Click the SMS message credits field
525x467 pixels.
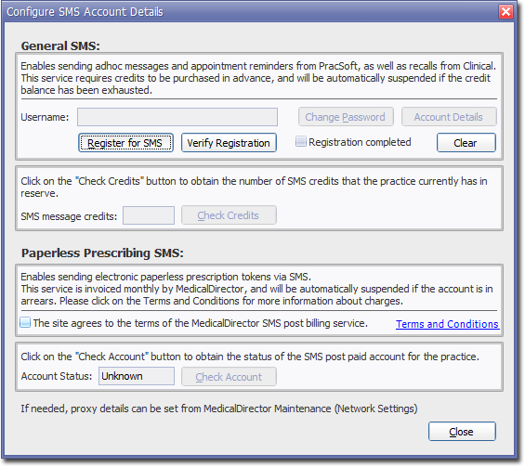149,215
